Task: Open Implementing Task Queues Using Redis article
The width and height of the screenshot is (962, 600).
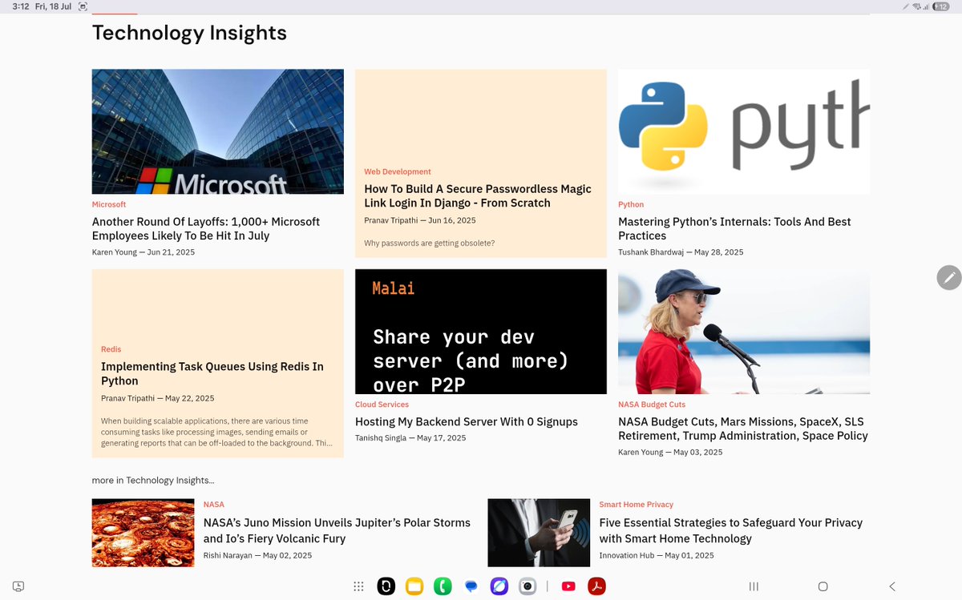Action: click(x=212, y=373)
